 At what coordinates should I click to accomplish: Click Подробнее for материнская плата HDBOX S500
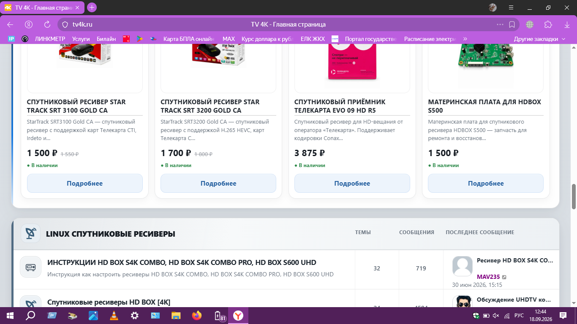point(486,184)
